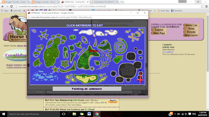209x117 pixels.
Task: Click the bigger borders version link
Action: pyautogui.click(x=17, y=65)
